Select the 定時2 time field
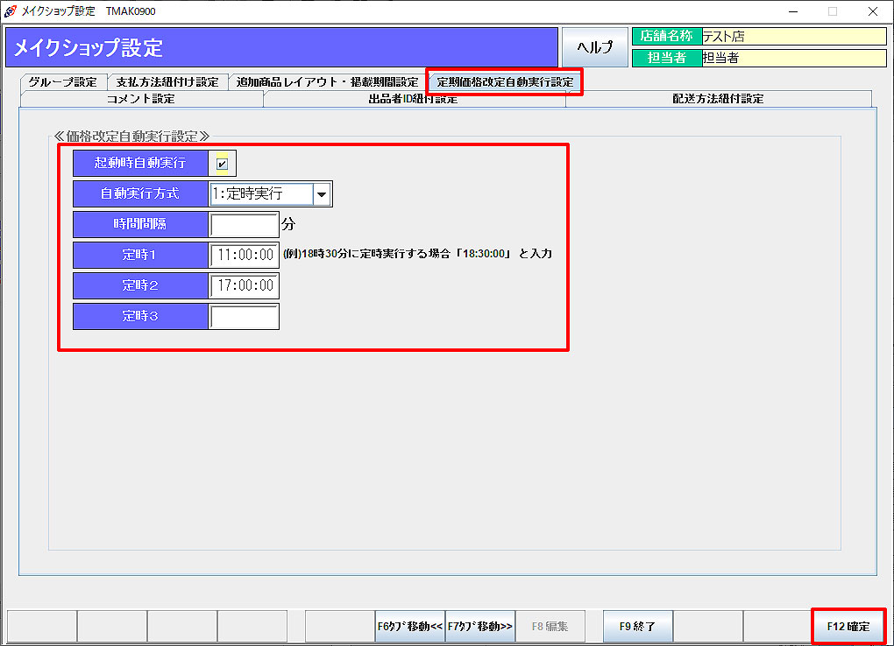 coord(244,286)
